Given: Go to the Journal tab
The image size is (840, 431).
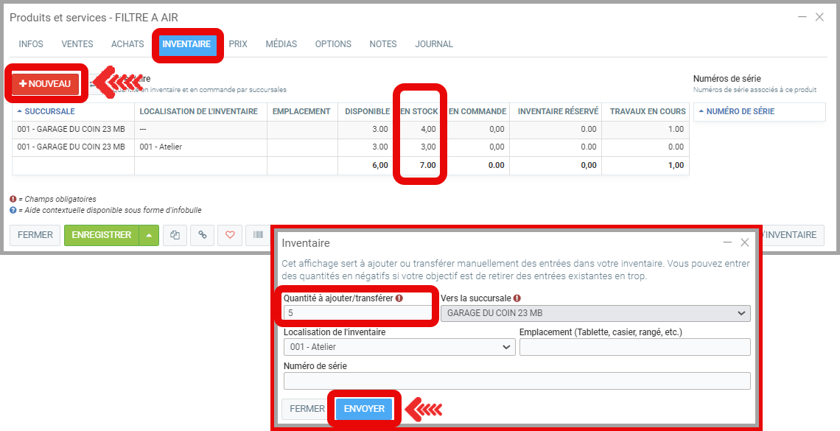Looking at the screenshot, I should point(434,44).
